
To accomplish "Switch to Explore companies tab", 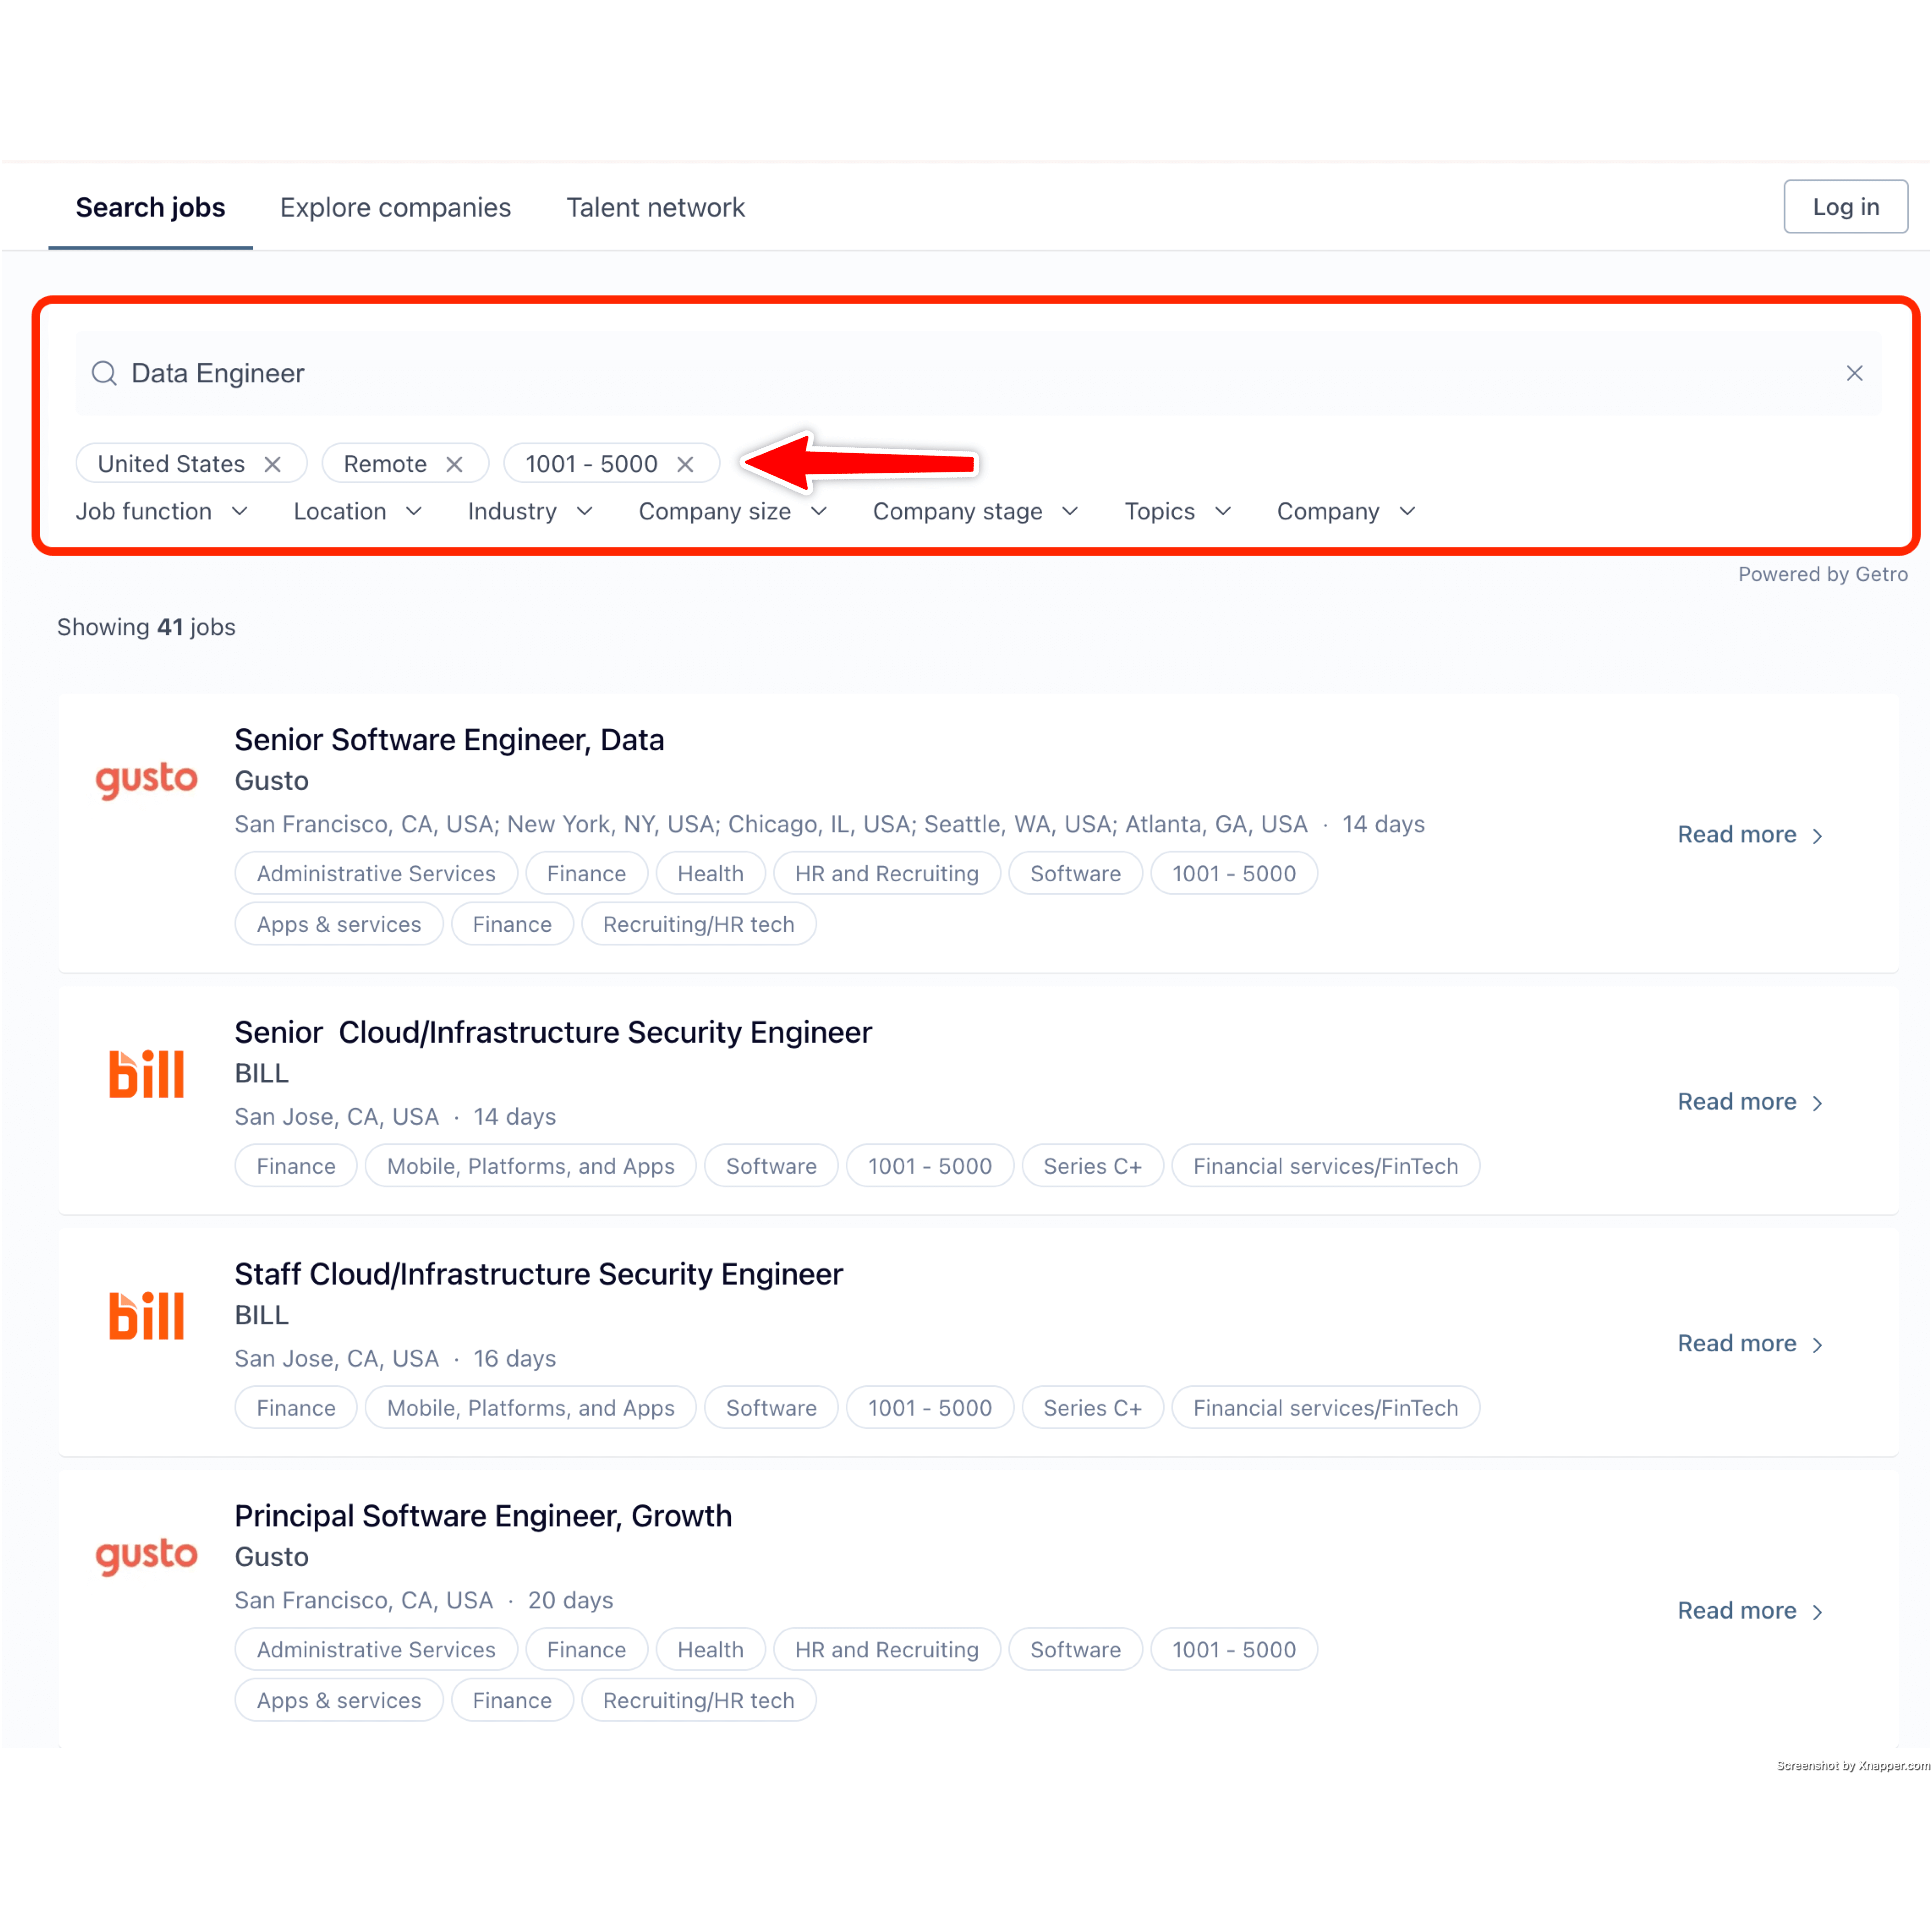I will point(395,207).
